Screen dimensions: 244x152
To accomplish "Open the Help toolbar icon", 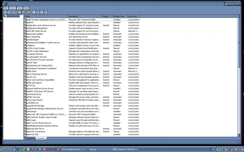I will coord(29,12).
